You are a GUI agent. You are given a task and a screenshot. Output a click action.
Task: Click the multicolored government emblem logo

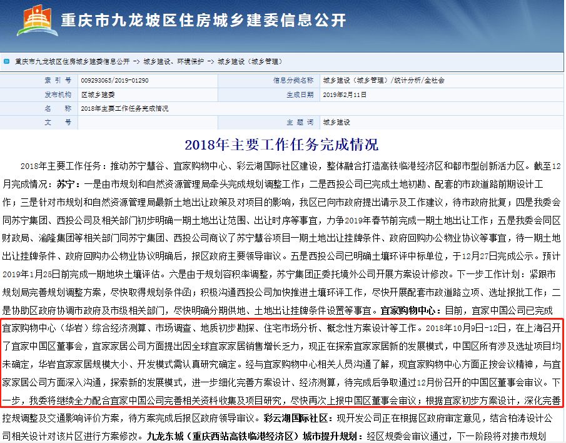36,19
